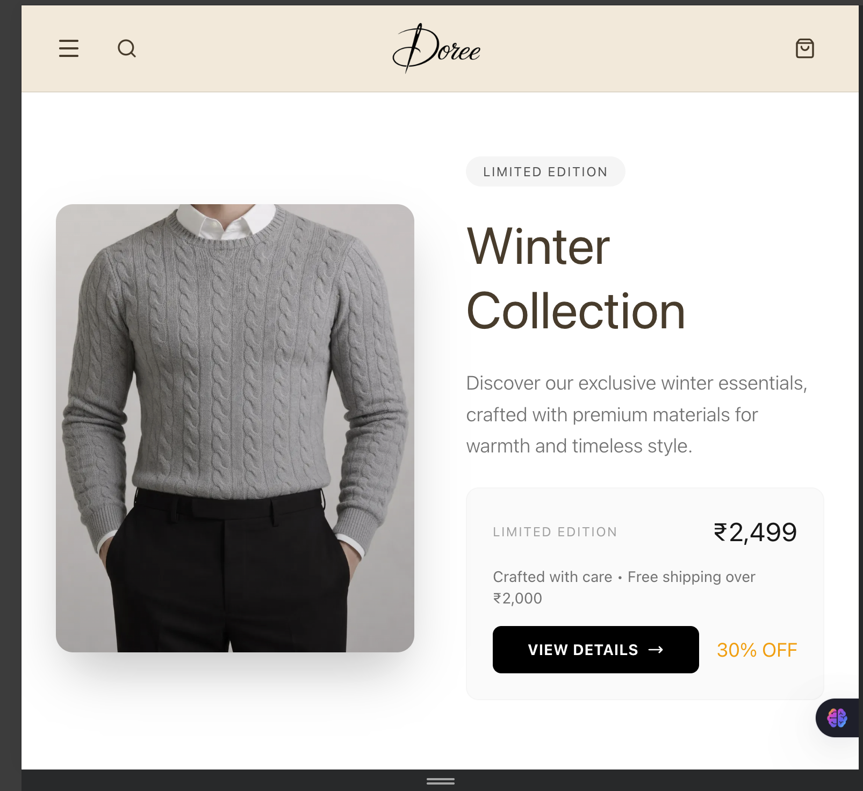863x791 pixels.
Task: Click the 30% OFF label
Action: tap(757, 650)
